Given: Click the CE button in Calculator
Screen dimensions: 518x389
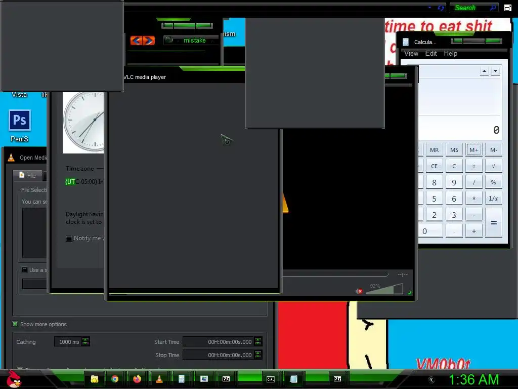Looking at the screenshot, I should (434, 166).
